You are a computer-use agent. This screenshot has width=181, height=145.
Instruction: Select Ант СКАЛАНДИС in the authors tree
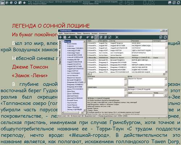tap(73, 73)
